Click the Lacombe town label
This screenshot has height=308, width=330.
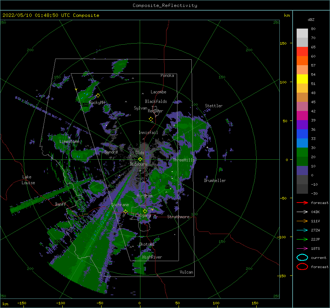[x=158, y=92]
